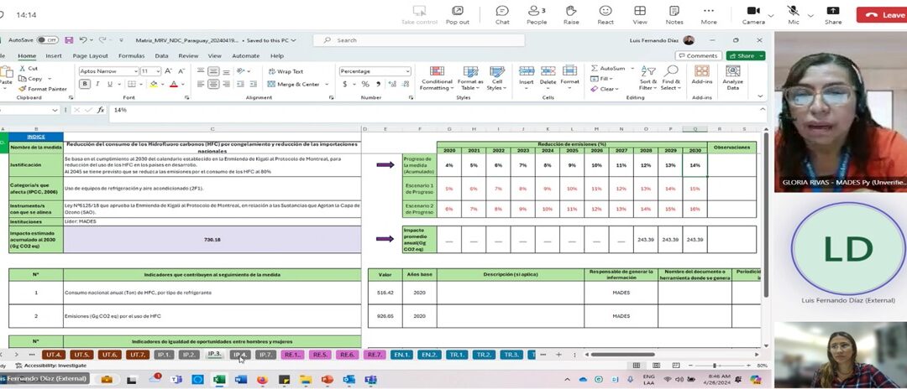Click the Raise hand icon
This screenshot has width=907, height=389.
(x=571, y=13)
